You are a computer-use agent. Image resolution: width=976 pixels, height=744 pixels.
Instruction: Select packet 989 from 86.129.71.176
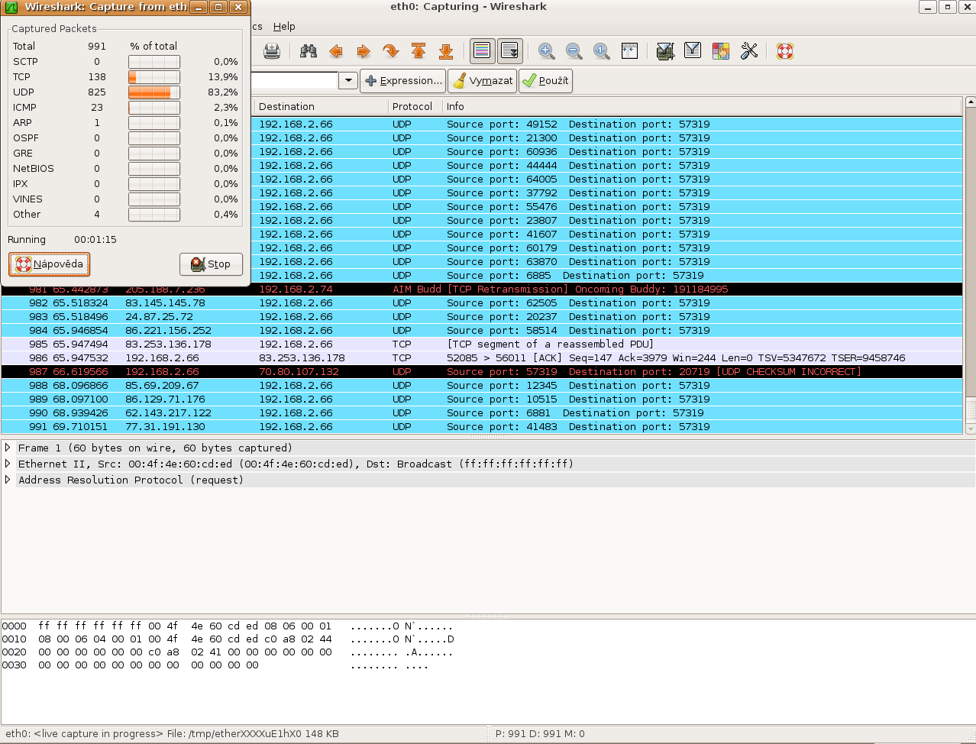click(482, 399)
